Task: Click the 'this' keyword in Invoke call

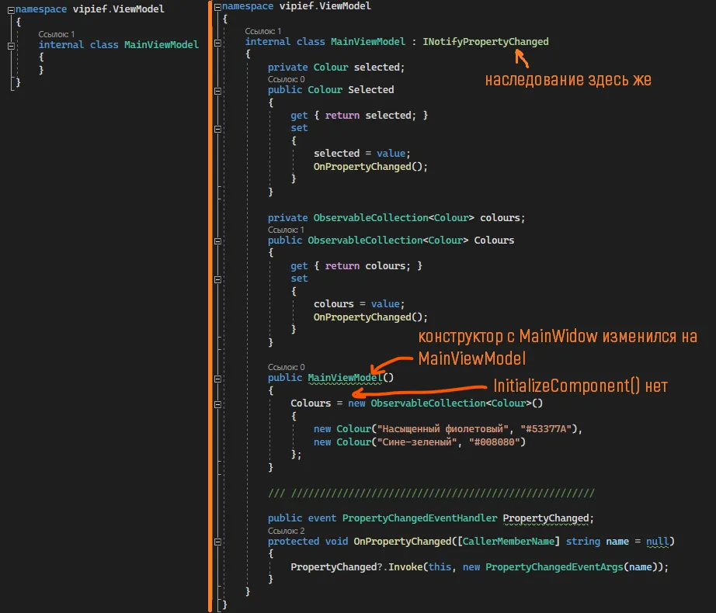Action: click(440, 567)
